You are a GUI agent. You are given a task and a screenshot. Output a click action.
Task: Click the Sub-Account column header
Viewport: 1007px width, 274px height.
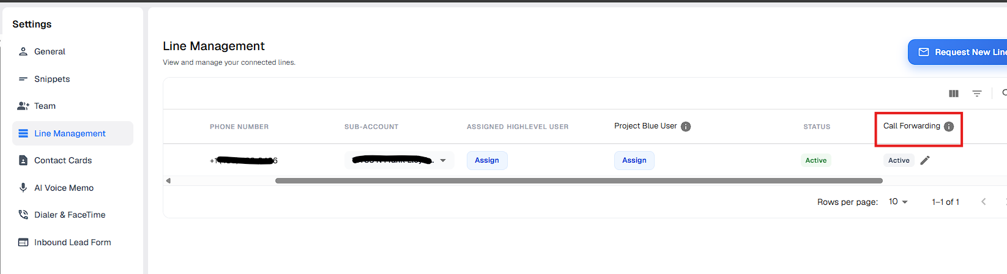tap(371, 127)
